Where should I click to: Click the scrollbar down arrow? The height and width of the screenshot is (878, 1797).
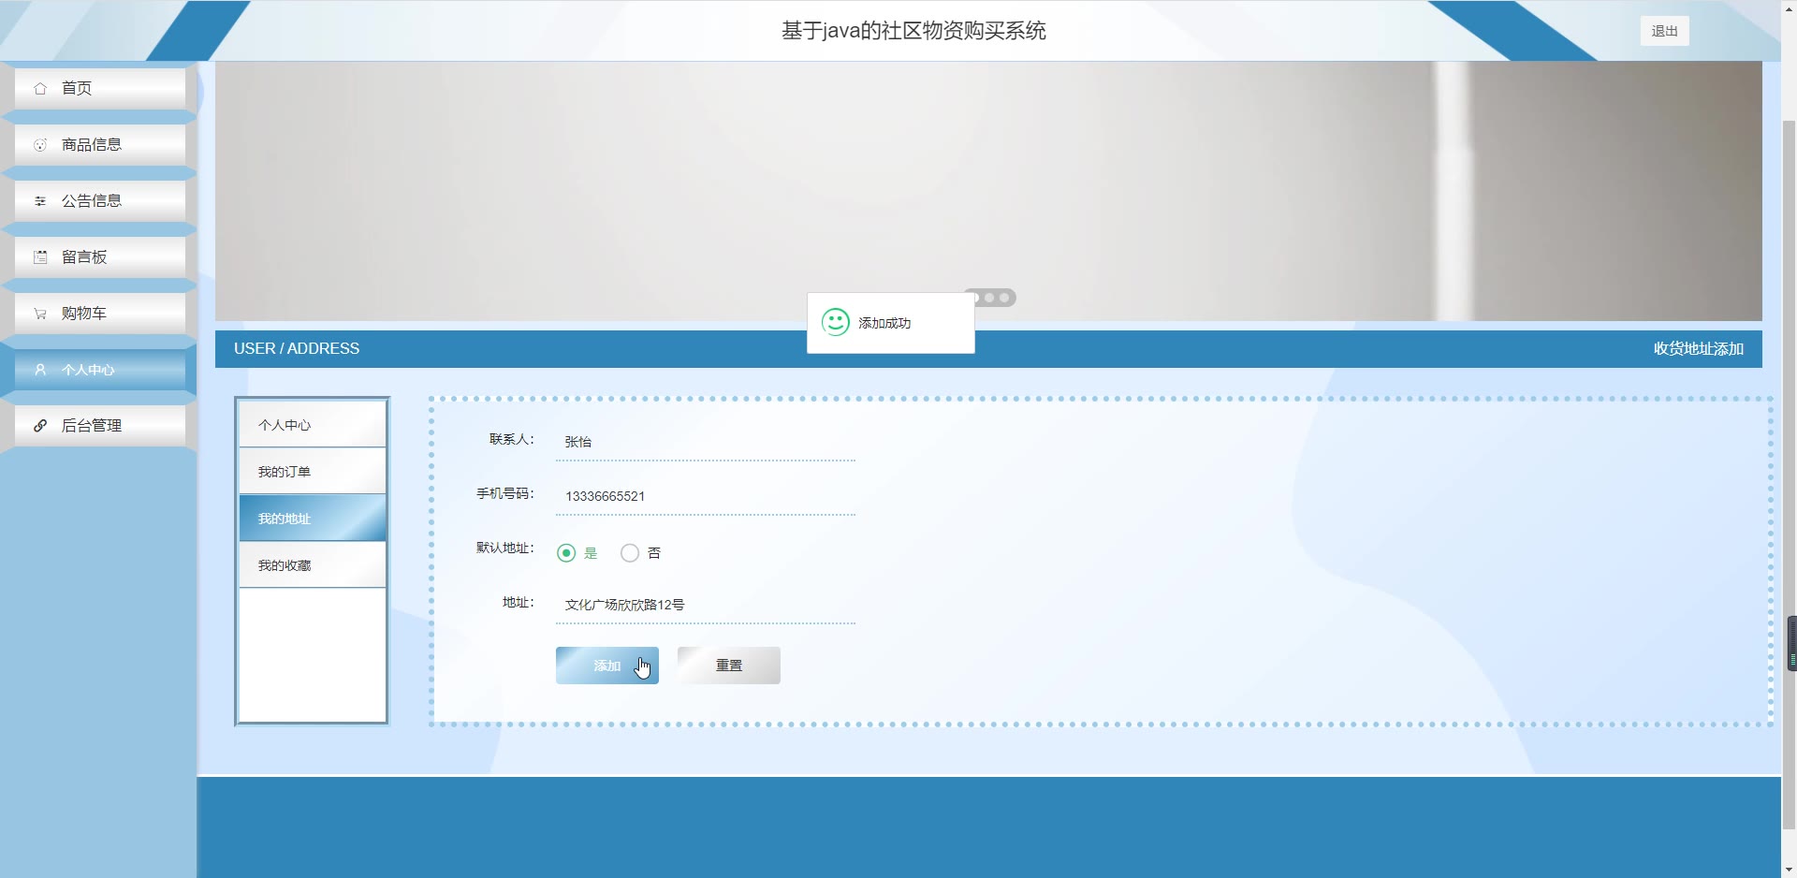tap(1789, 870)
